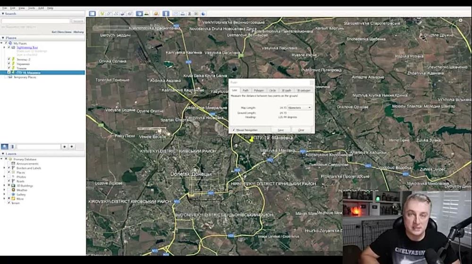Click the View in Google Maps icon
The width and height of the screenshot is (472, 264).
pyautogui.click(x=196, y=14)
